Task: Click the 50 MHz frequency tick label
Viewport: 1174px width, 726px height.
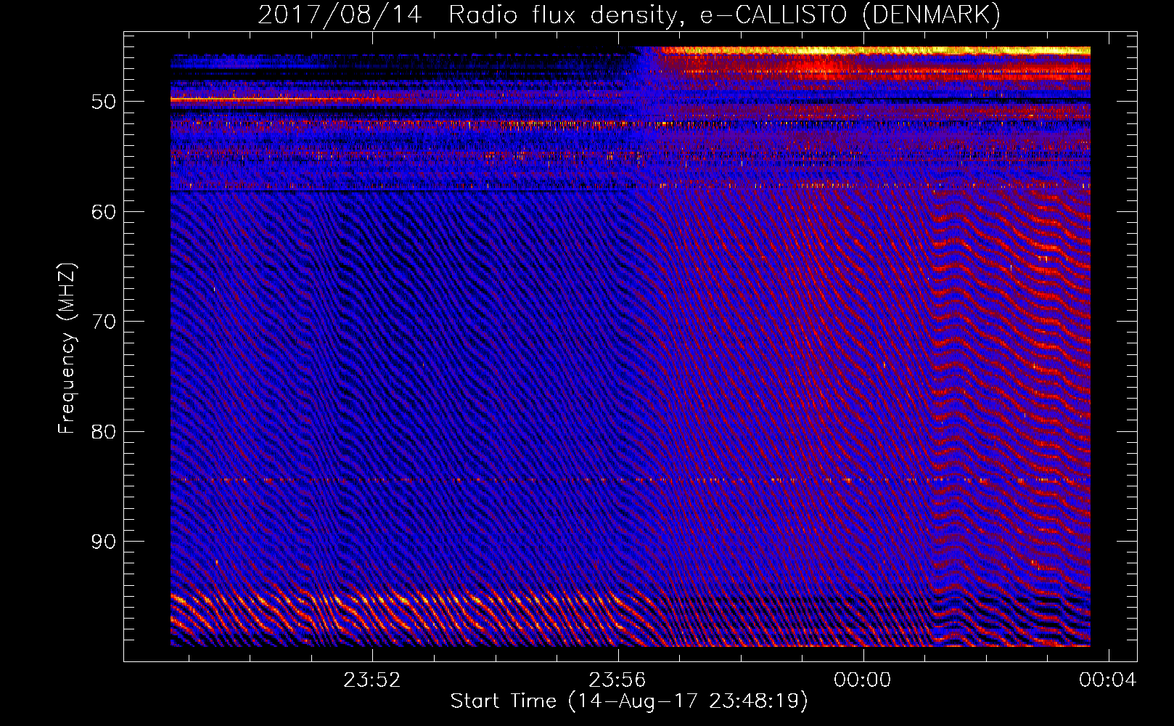Action: pyautogui.click(x=104, y=102)
